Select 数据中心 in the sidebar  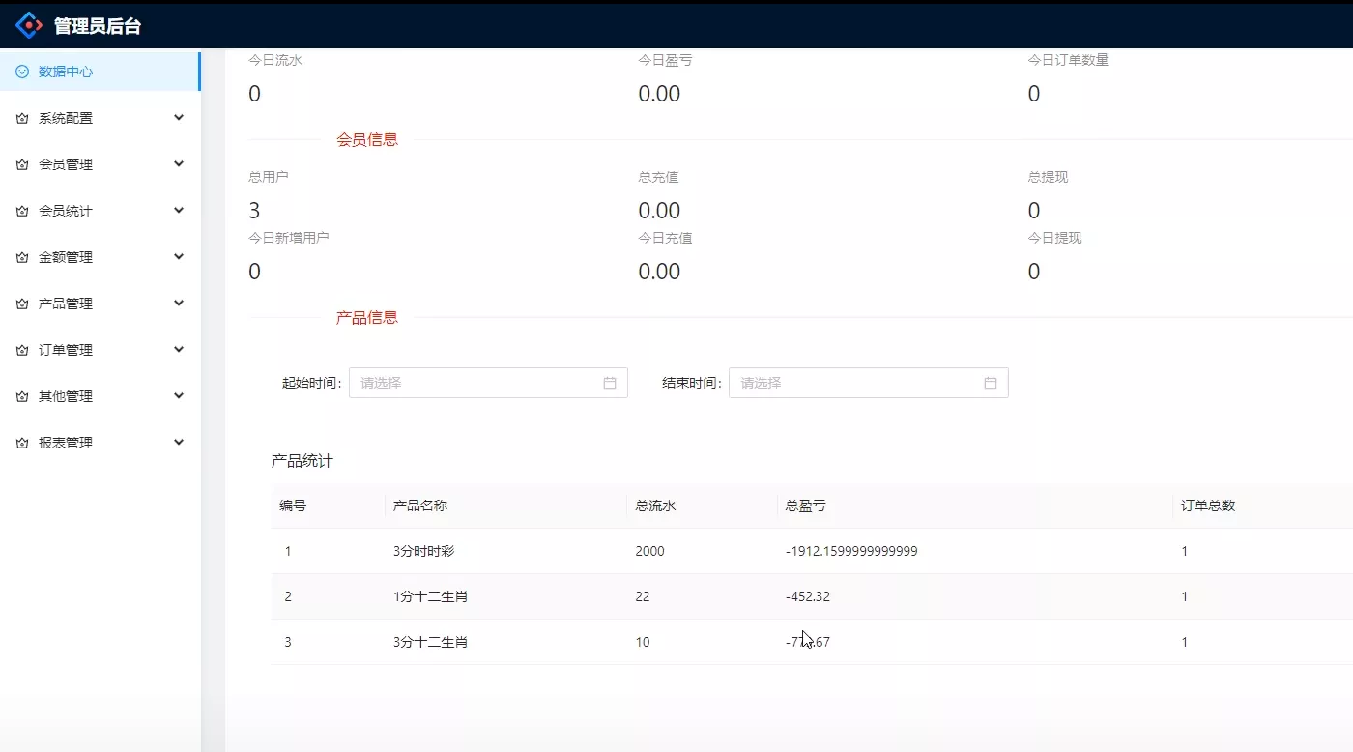pyautogui.click(x=66, y=71)
